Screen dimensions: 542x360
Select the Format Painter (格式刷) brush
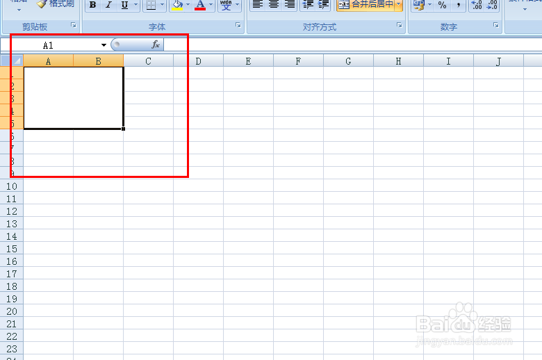(56, 3)
